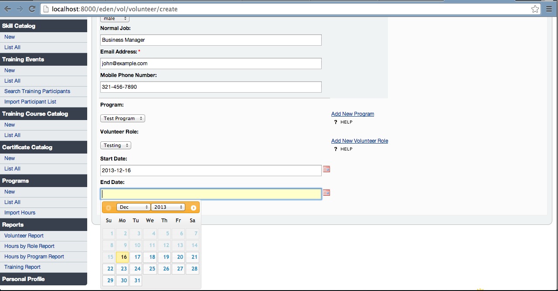The height and width of the screenshot is (291, 558).
Task: Click the browser reload icon
Action: click(x=32, y=9)
